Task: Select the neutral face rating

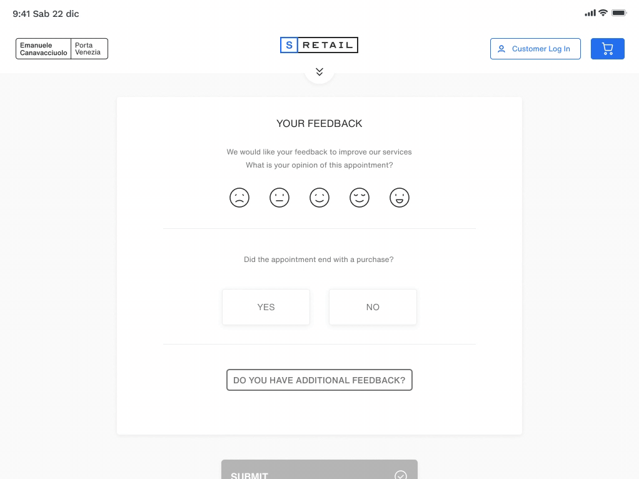Action: pyautogui.click(x=279, y=198)
